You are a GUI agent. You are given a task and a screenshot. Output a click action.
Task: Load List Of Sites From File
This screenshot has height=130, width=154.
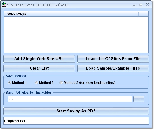click(113, 59)
